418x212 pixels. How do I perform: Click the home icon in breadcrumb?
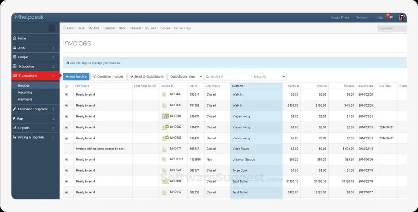(x=64, y=28)
